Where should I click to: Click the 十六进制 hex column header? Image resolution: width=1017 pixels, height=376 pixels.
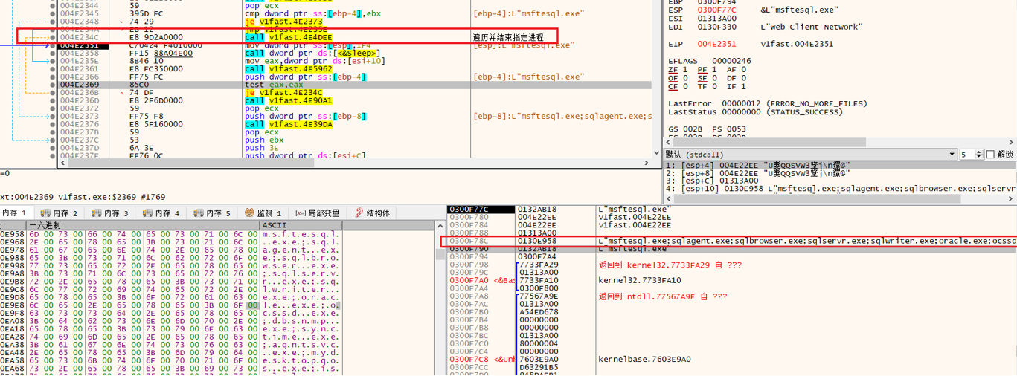click(x=45, y=225)
